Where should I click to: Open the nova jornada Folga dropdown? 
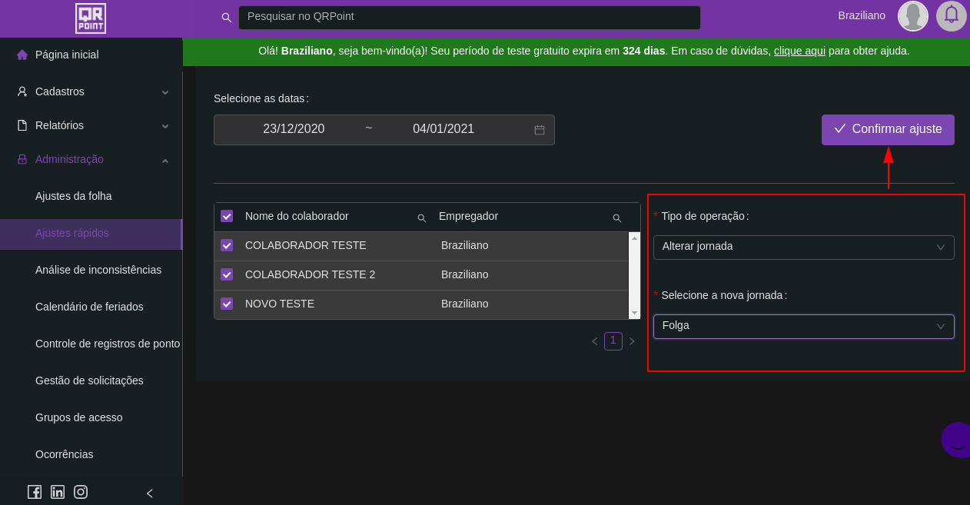point(803,326)
